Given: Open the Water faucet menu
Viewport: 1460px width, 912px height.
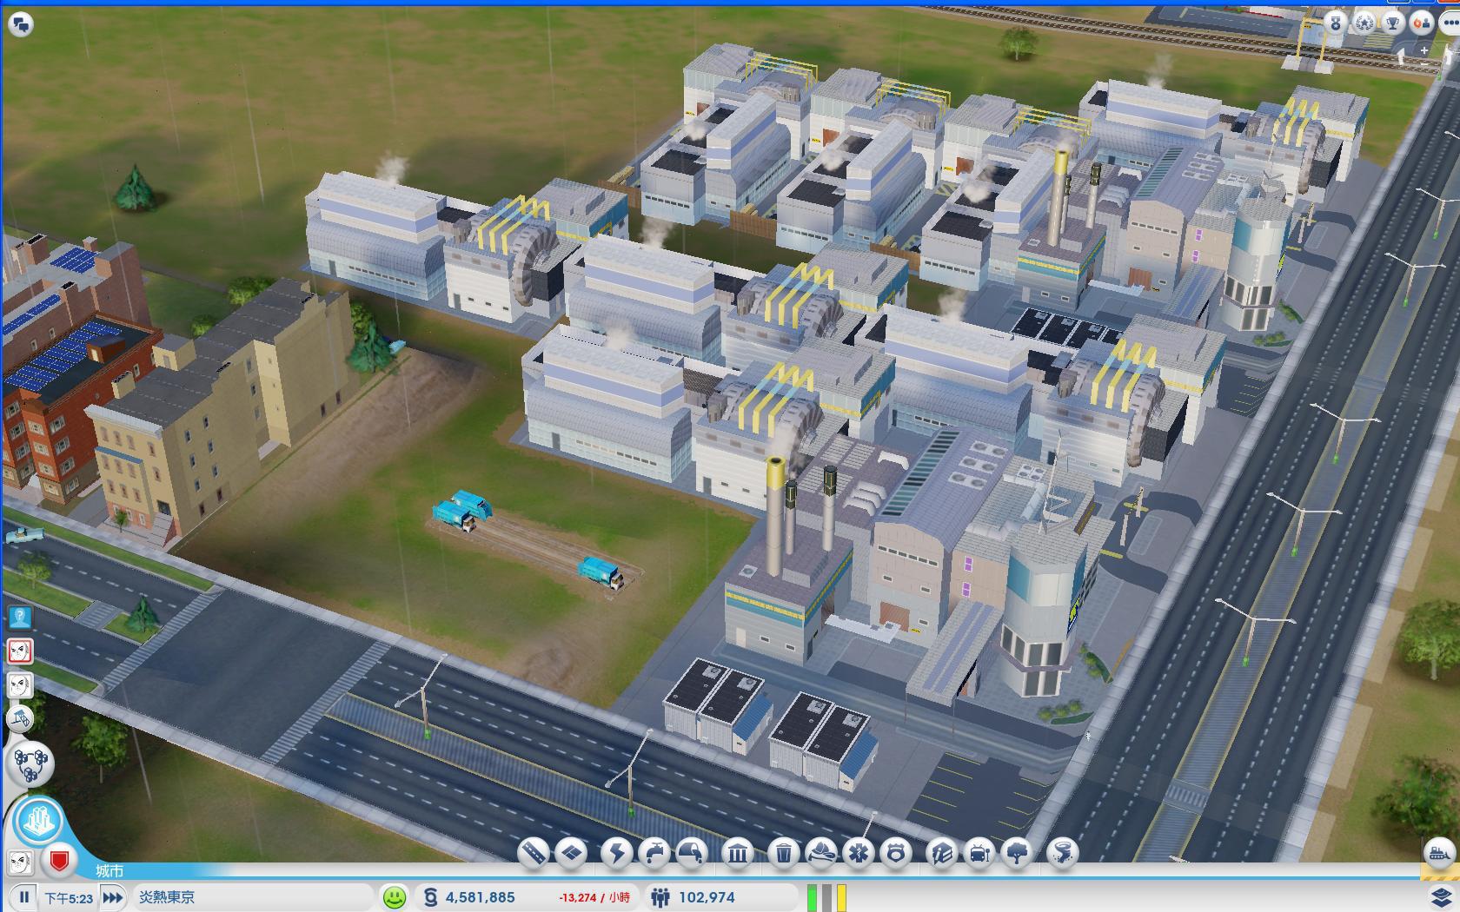Looking at the screenshot, I should point(654,852).
